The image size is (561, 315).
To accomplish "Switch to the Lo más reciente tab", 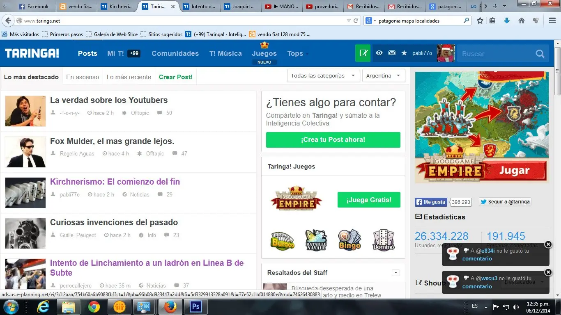I will pos(129,77).
